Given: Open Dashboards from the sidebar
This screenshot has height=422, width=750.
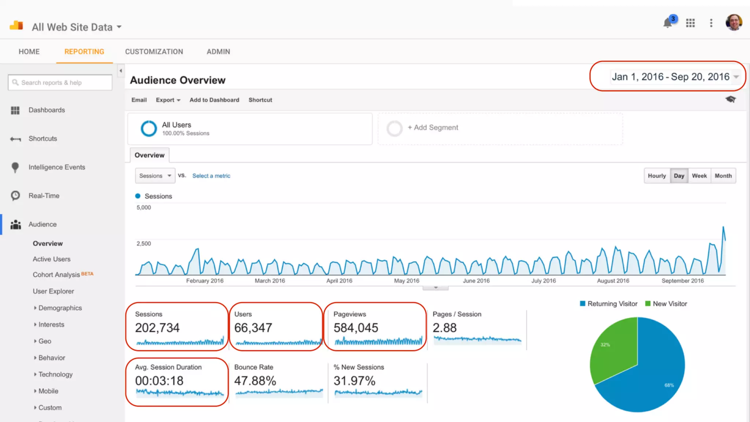Looking at the screenshot, I should pos(47,110).
